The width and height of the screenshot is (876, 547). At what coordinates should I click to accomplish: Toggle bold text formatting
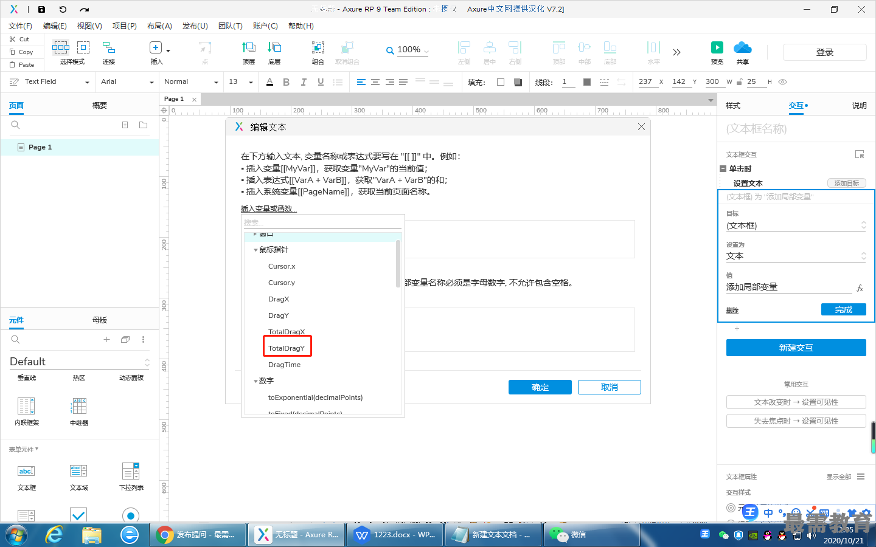tap(286, 82)
